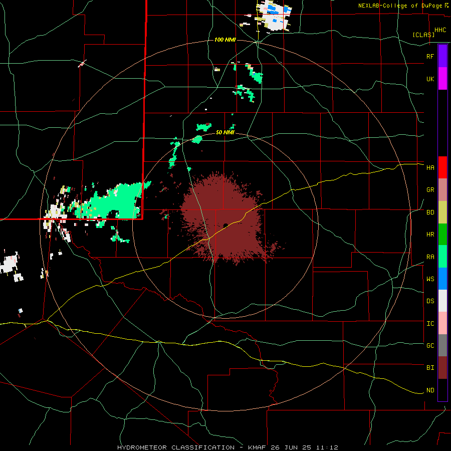Click the DS legend label
Screen dimensions: 451x451
pyautogui.click(x=430, y=301)
